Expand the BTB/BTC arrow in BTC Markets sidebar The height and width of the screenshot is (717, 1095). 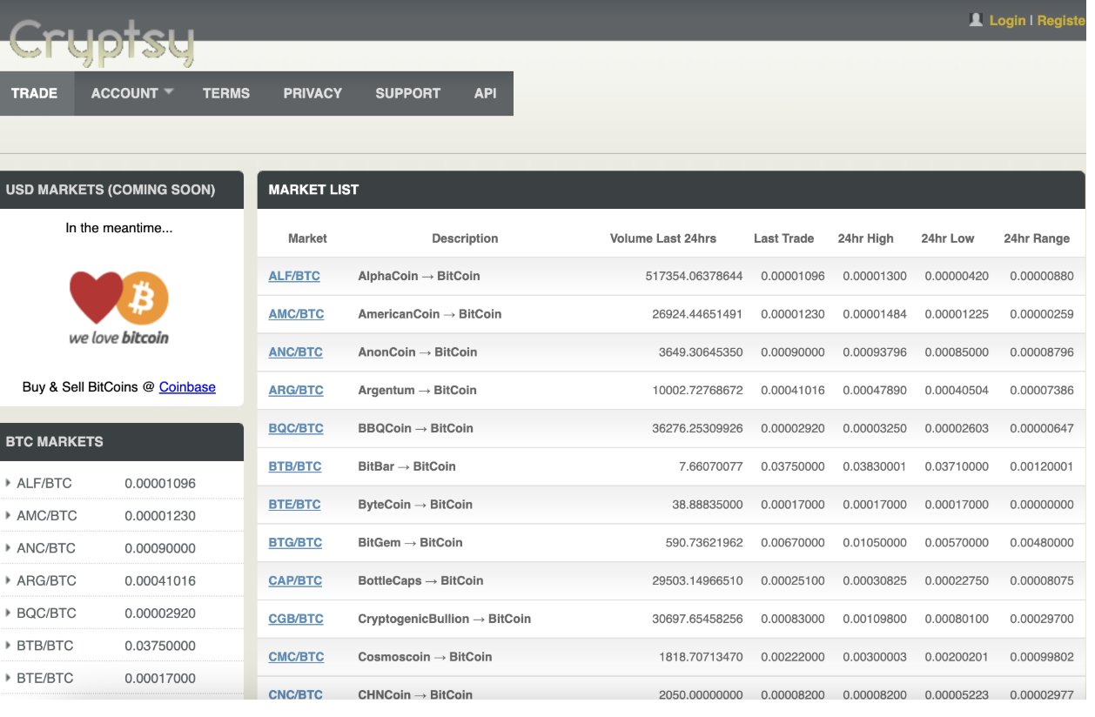(8, 646)
